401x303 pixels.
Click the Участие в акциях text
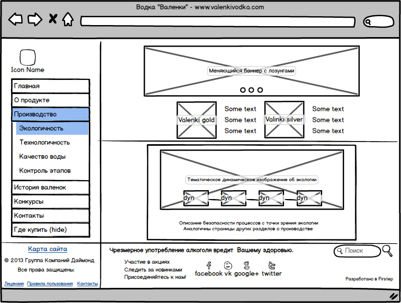(147, 262)
